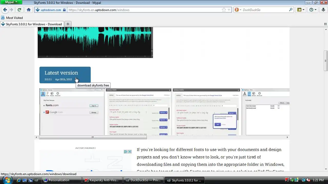Select the SkyFonts 3.0.0.1 tab

32,24
